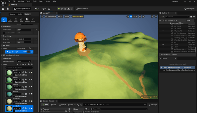197x113 pixels.
Task: Open the Landscape Mode dropdown
Action: pyautogui.click(x=22, y=9)
